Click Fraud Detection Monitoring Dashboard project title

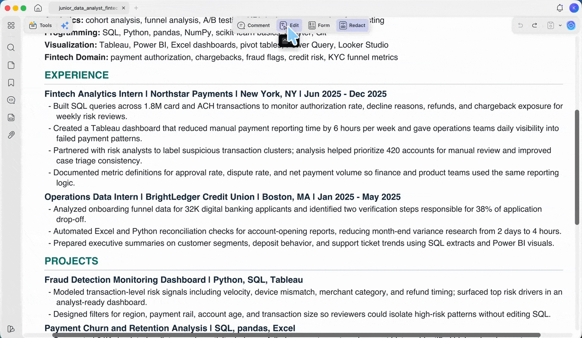173,280
